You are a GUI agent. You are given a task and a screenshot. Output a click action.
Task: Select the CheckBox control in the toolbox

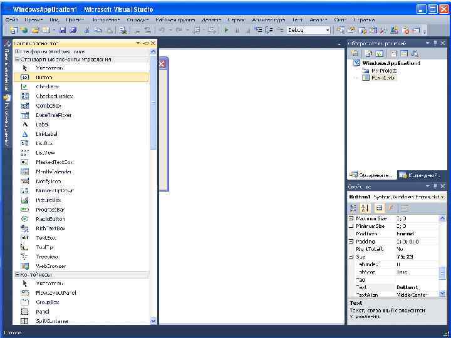[x=81, y=87]
